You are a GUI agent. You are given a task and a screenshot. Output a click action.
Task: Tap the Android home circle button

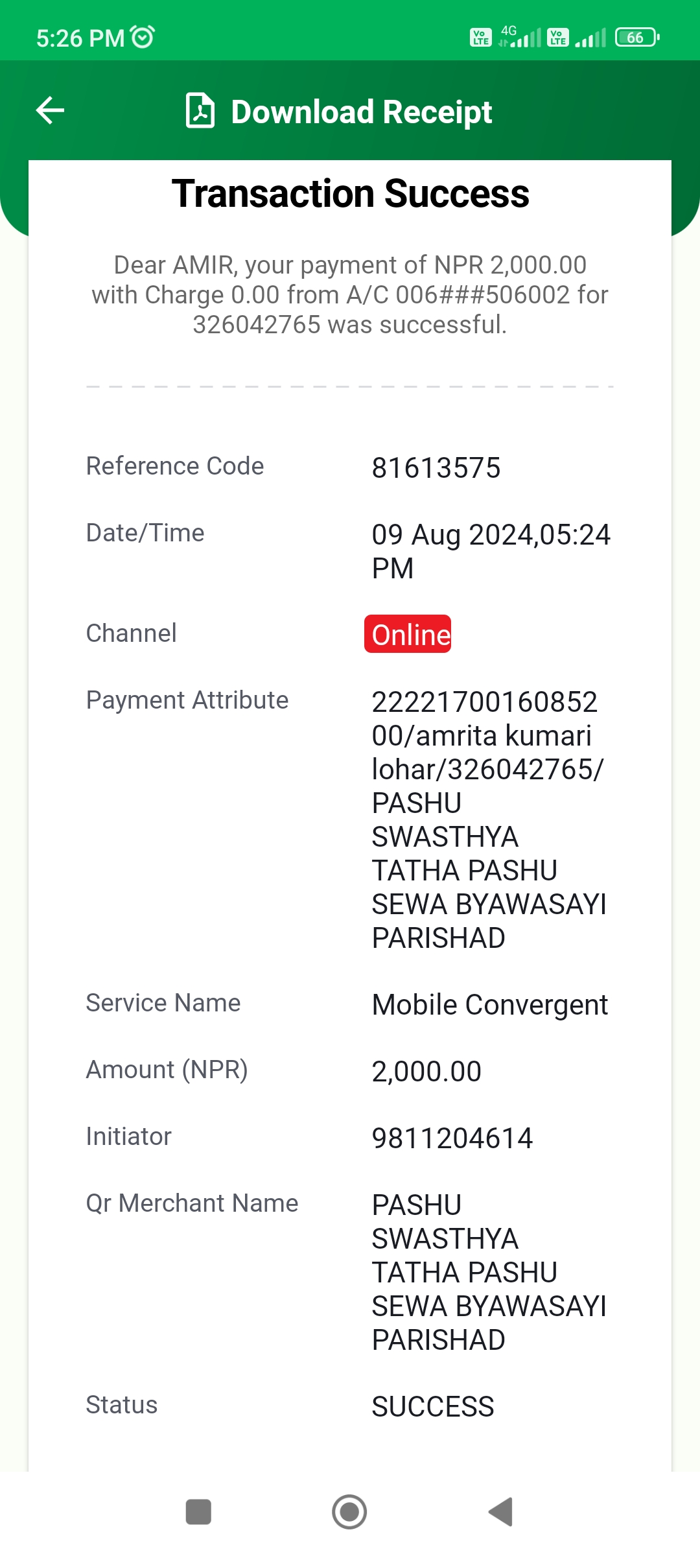(349, 1512)
